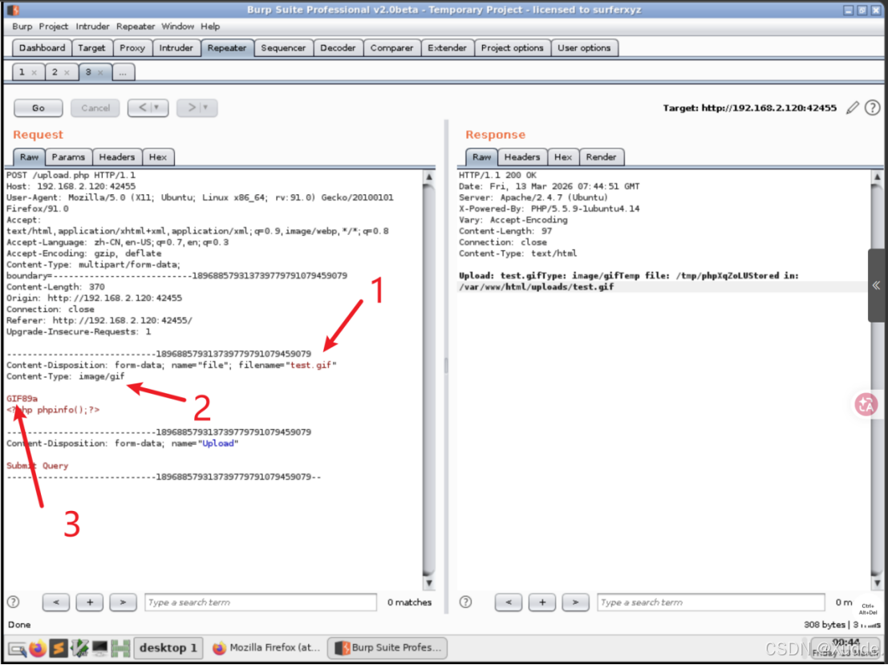Show the response Render view
Image resolution: width=888 pixels, height=665 pixels.
602,157
